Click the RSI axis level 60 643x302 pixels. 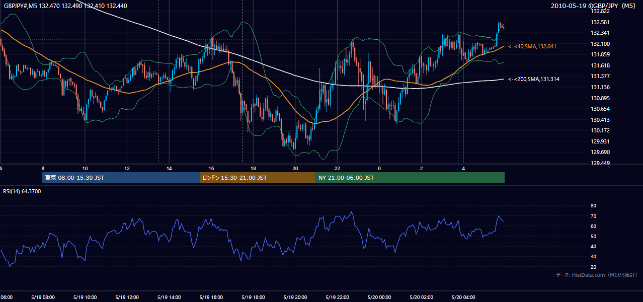pos(593,226)
